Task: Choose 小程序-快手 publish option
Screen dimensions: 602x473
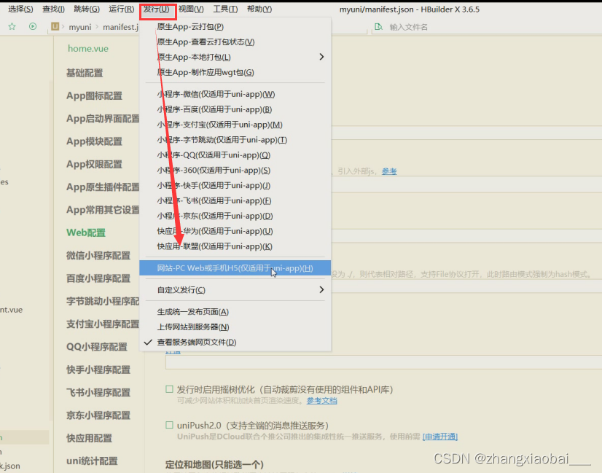Action: (x=235, y=185)
